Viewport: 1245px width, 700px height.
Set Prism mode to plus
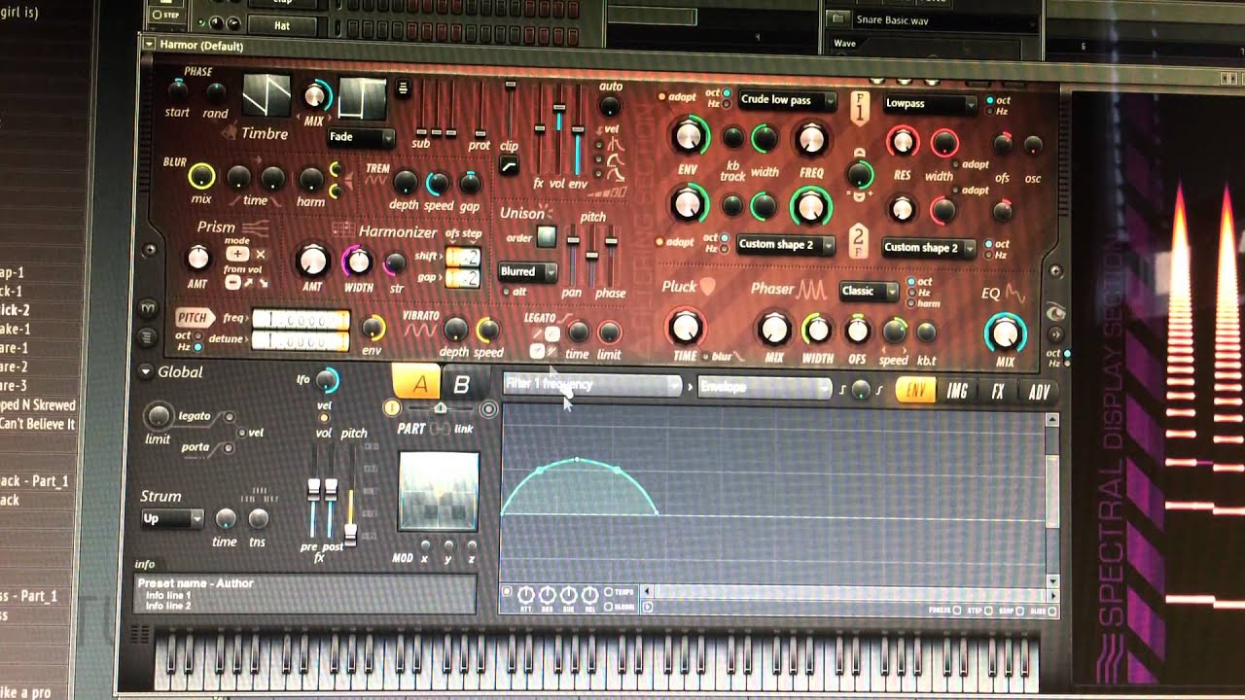[x=236, y=254]
